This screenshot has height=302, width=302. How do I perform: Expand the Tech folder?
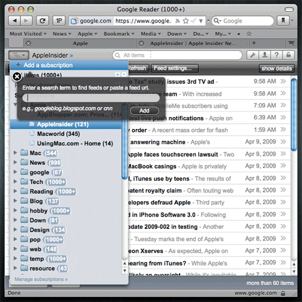point(15,181)
